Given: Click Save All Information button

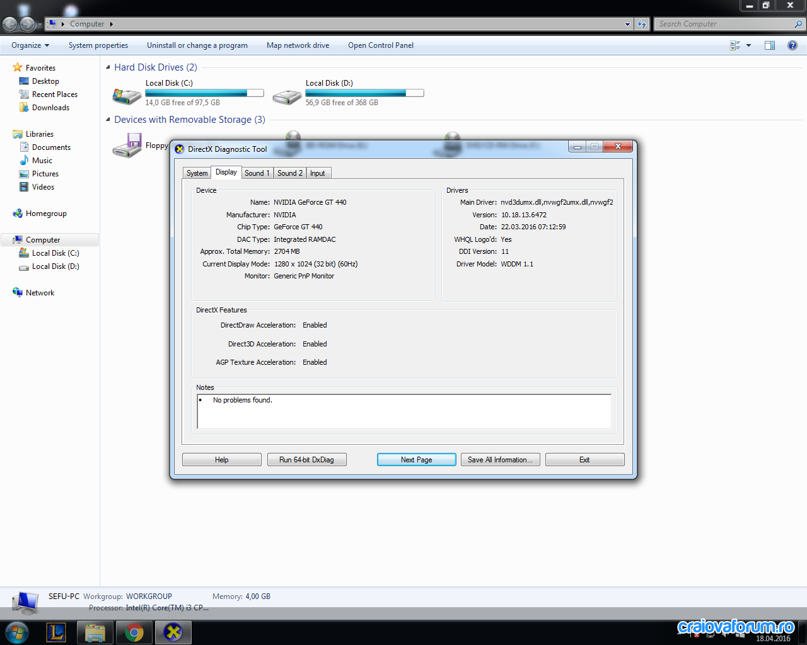Looking at the screenshot, I should [x=501, y=460].
